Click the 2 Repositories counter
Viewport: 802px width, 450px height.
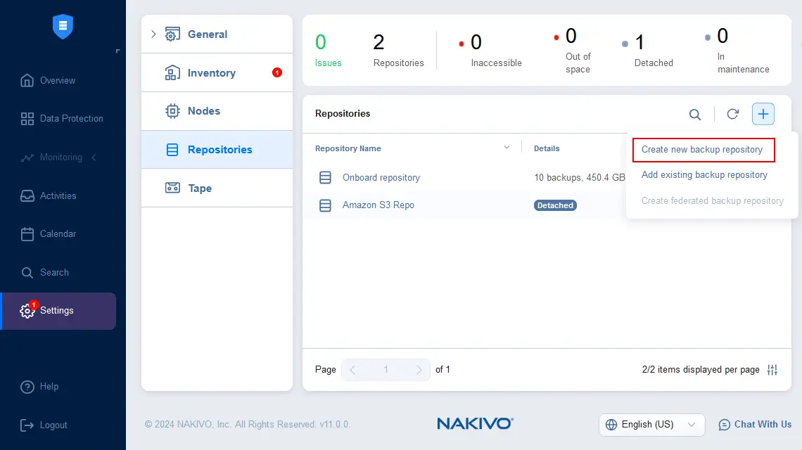398,50
